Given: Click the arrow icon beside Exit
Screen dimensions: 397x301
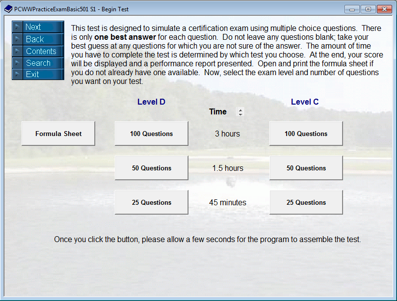Looking at the screenshot, I should 18,75.
